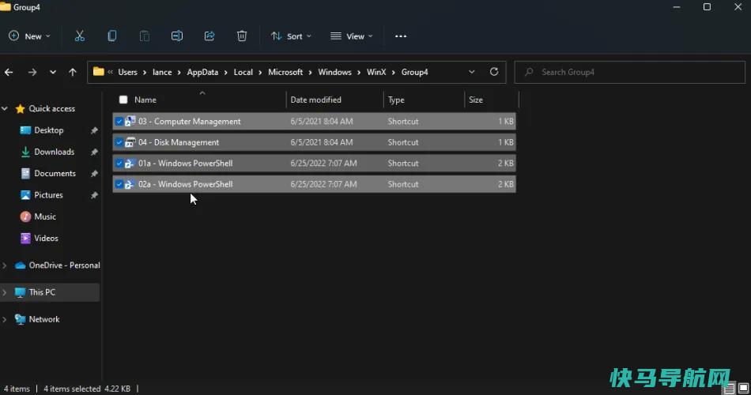Expand the OneDrive - Personal node

point(5,265)
